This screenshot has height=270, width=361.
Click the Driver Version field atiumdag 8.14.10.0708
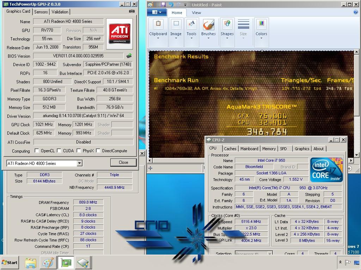[83, 116]
